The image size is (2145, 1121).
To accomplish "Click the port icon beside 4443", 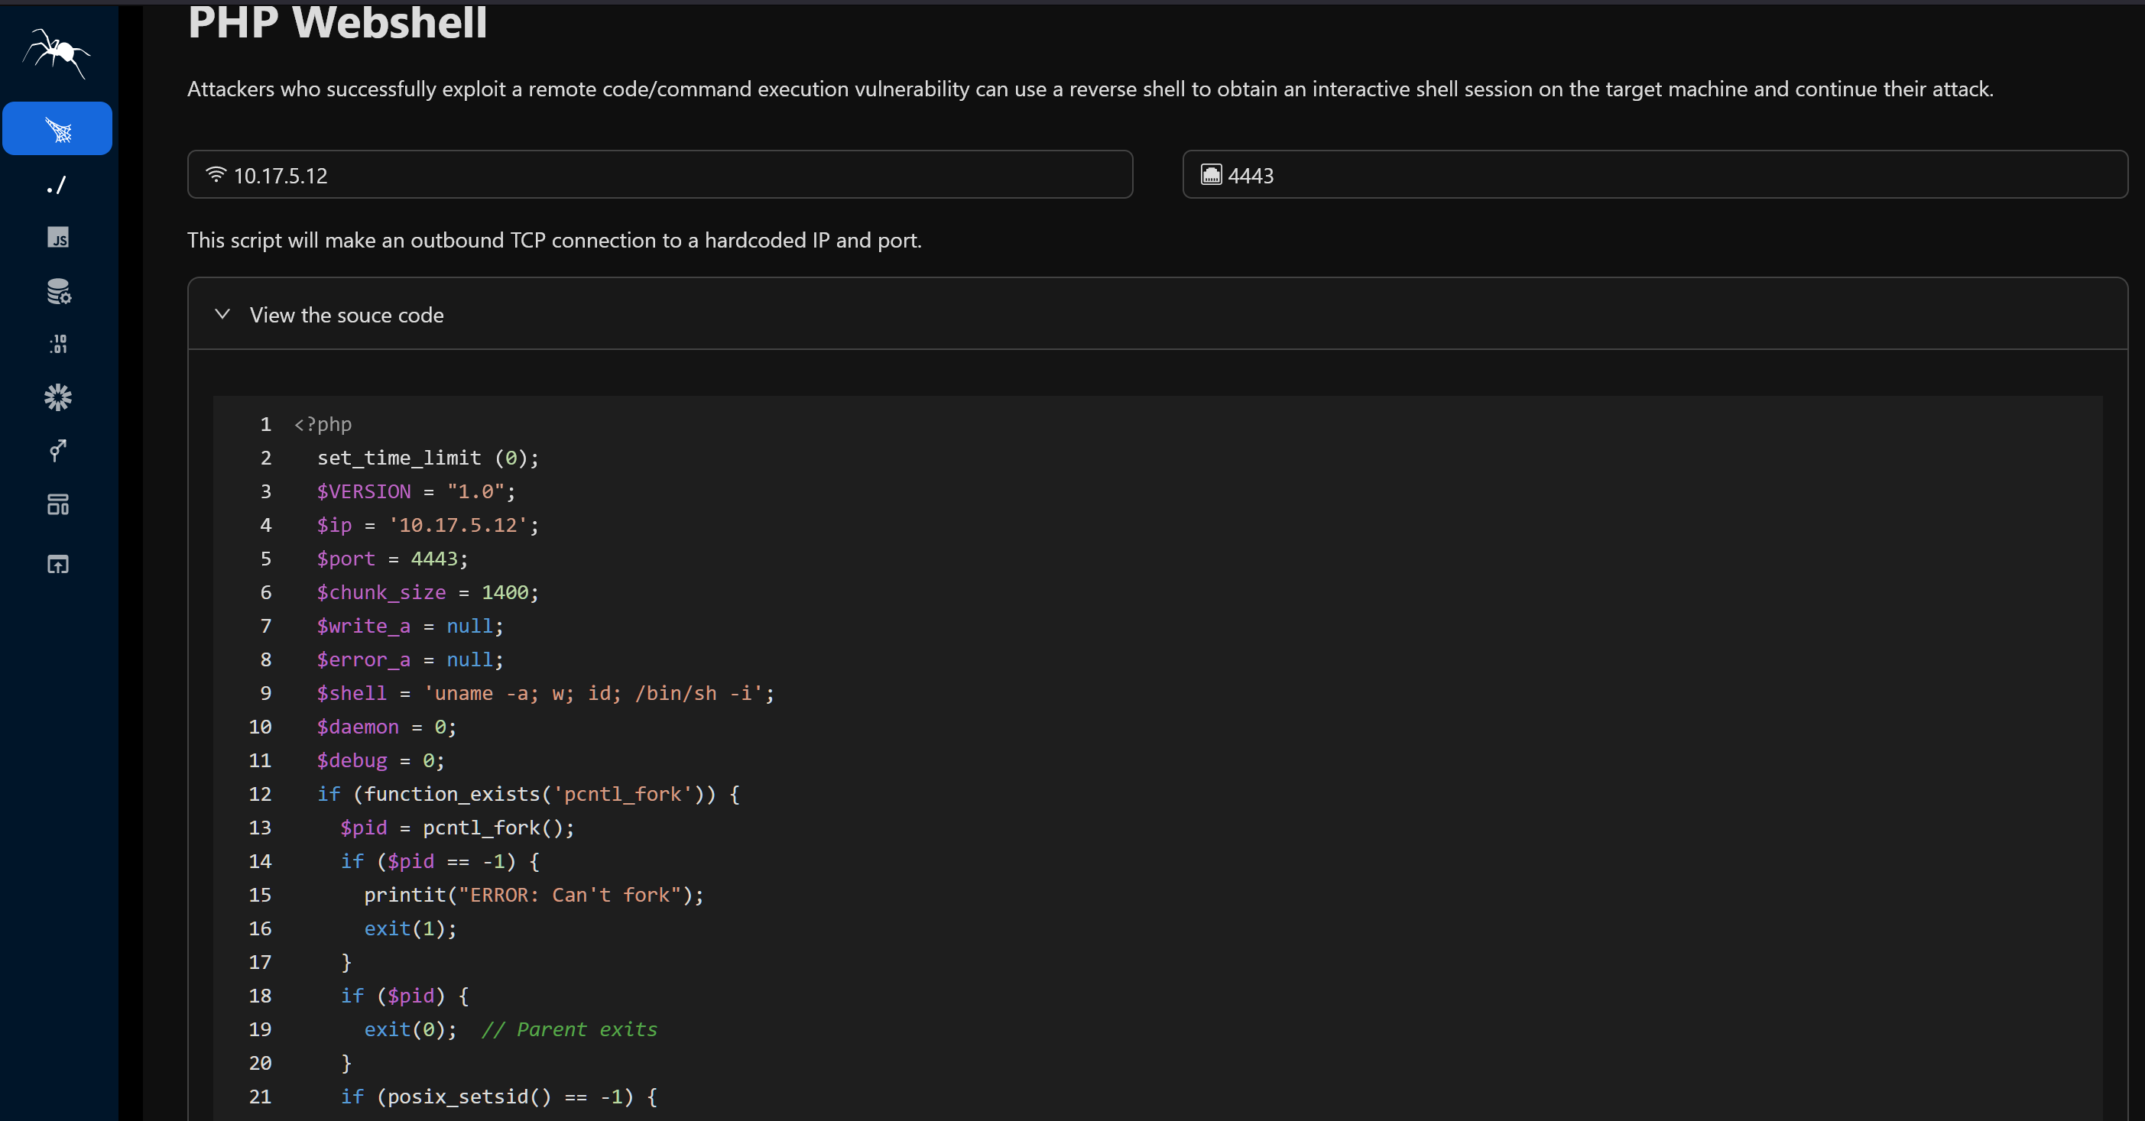I will tap(1211, 175).
